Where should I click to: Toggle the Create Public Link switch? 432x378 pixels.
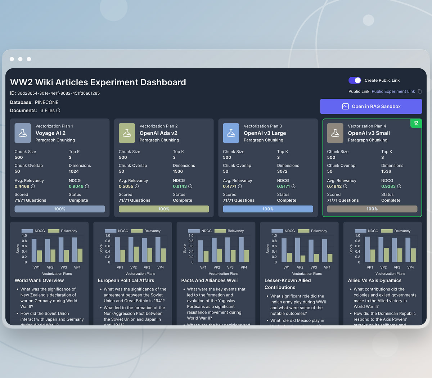pyautogui.click(x=355, y=80)
